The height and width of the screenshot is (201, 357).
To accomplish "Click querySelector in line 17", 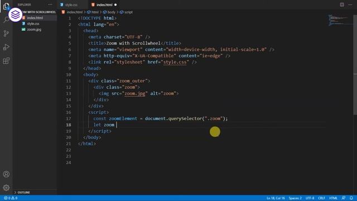I will 185,118.
